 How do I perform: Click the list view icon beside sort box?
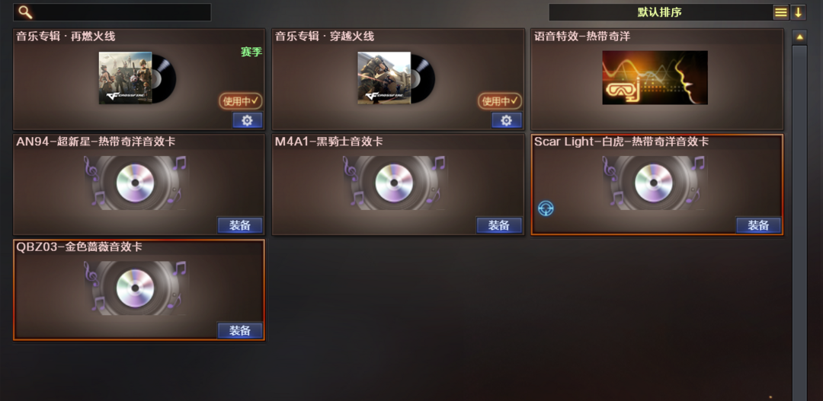coord(781,12)
